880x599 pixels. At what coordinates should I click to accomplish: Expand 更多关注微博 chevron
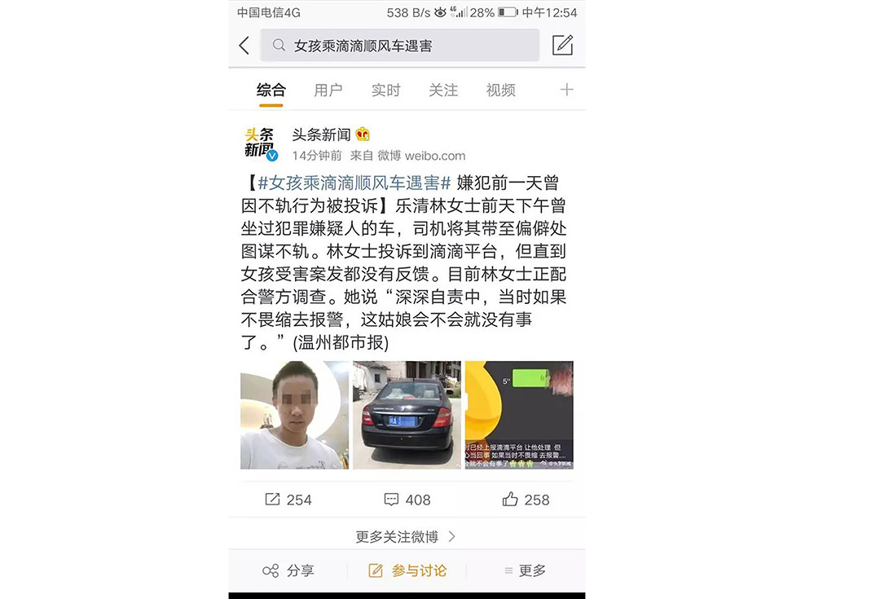coord(451,537)
